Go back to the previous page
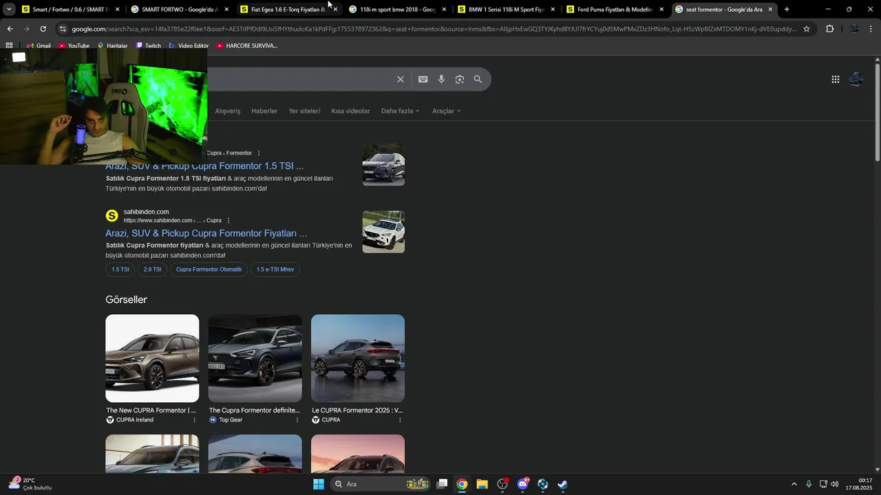This screenshot has width=881, height=495. click(10, 29)
